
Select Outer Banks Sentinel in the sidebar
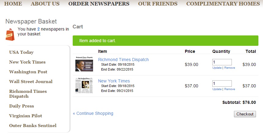(33, 126)
